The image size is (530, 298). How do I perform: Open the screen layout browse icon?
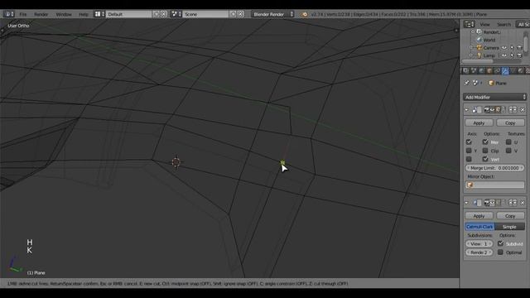click(x=99, y=14)
